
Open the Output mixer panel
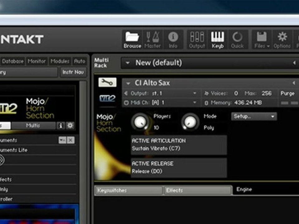tap(197, 40)
